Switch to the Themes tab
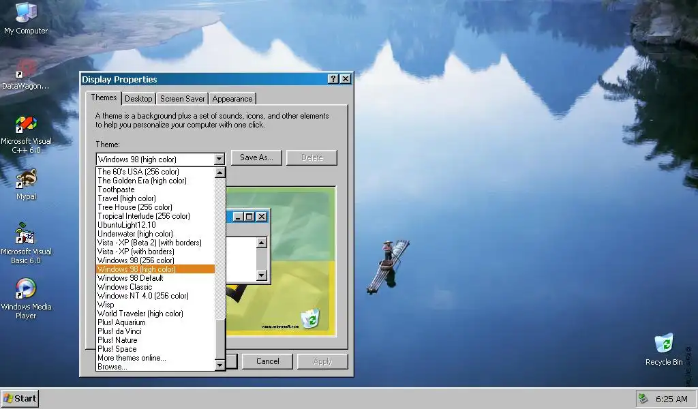 pos(104,98)
